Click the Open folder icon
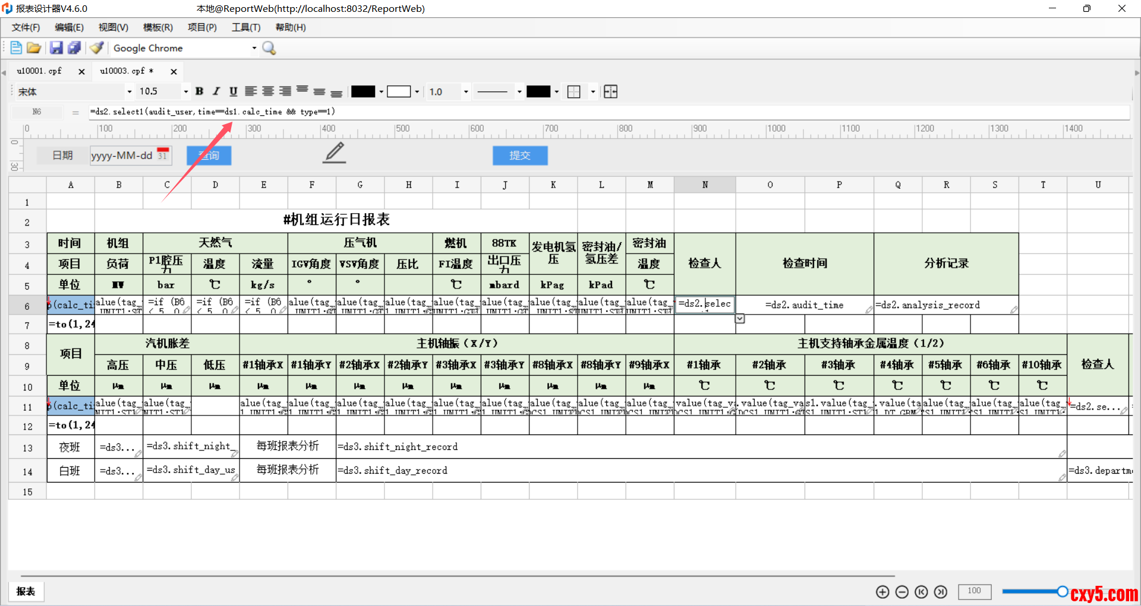The width and height of the screenshot is (1141, 606). tap(34, 48)
